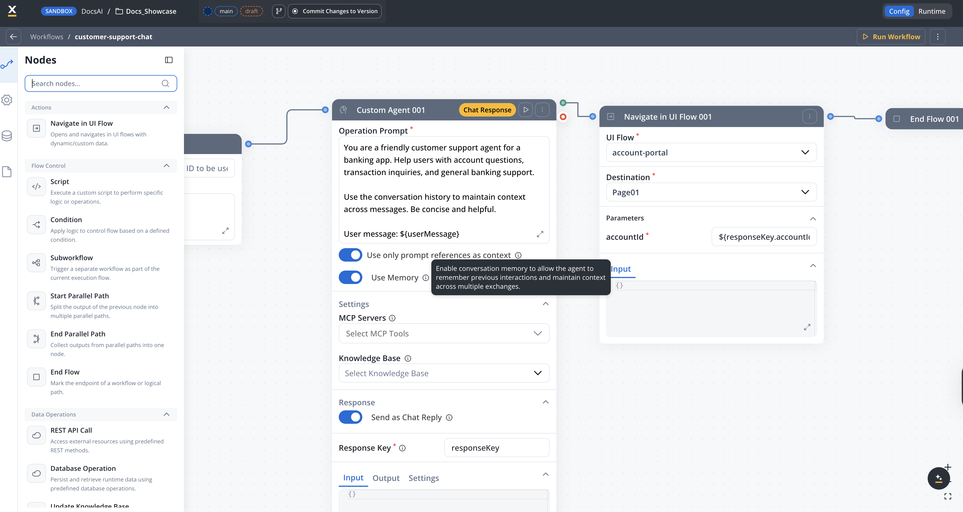This screenshot has width=963, height=512.
Task: Switch to the Output tab
Action: coord(386,478)
